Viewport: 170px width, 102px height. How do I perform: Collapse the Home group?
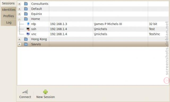[19, 19]
